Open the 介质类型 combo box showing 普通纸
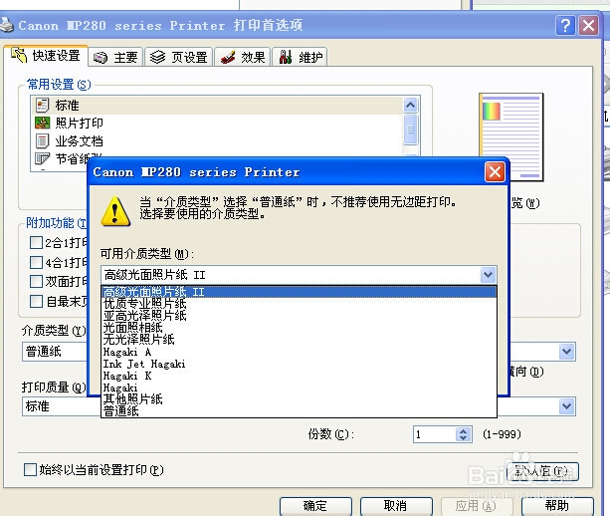Screen dimensions: 610x516 pos(55,352)
